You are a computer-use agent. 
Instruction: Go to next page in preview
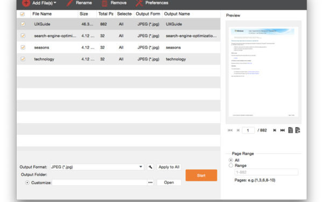click(275, 130)
